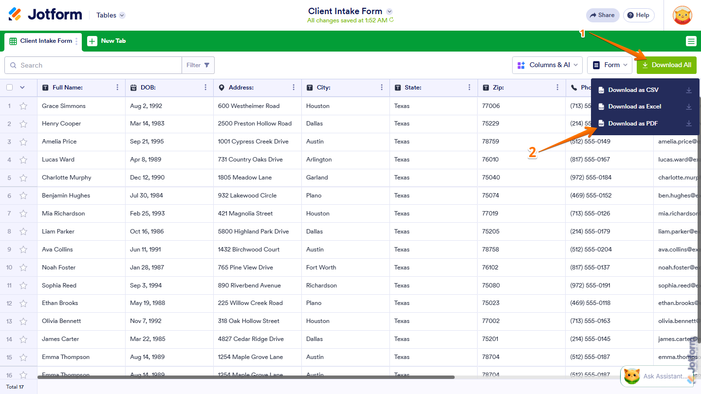
Task: Star the James Carter row
Action: pos(23,340)
